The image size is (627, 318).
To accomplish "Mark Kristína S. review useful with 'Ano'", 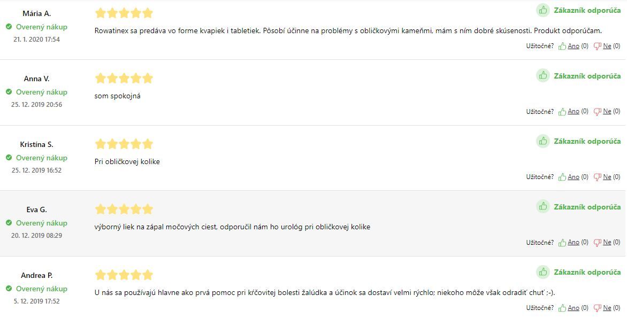I will coord(574,177).
